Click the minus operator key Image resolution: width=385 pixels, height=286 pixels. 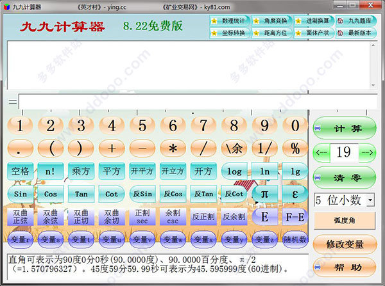(x=142, y=148)
